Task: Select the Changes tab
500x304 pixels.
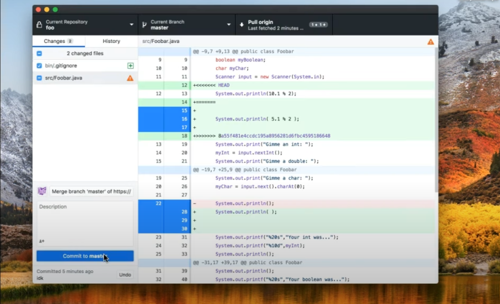Action: pos(58,41)
